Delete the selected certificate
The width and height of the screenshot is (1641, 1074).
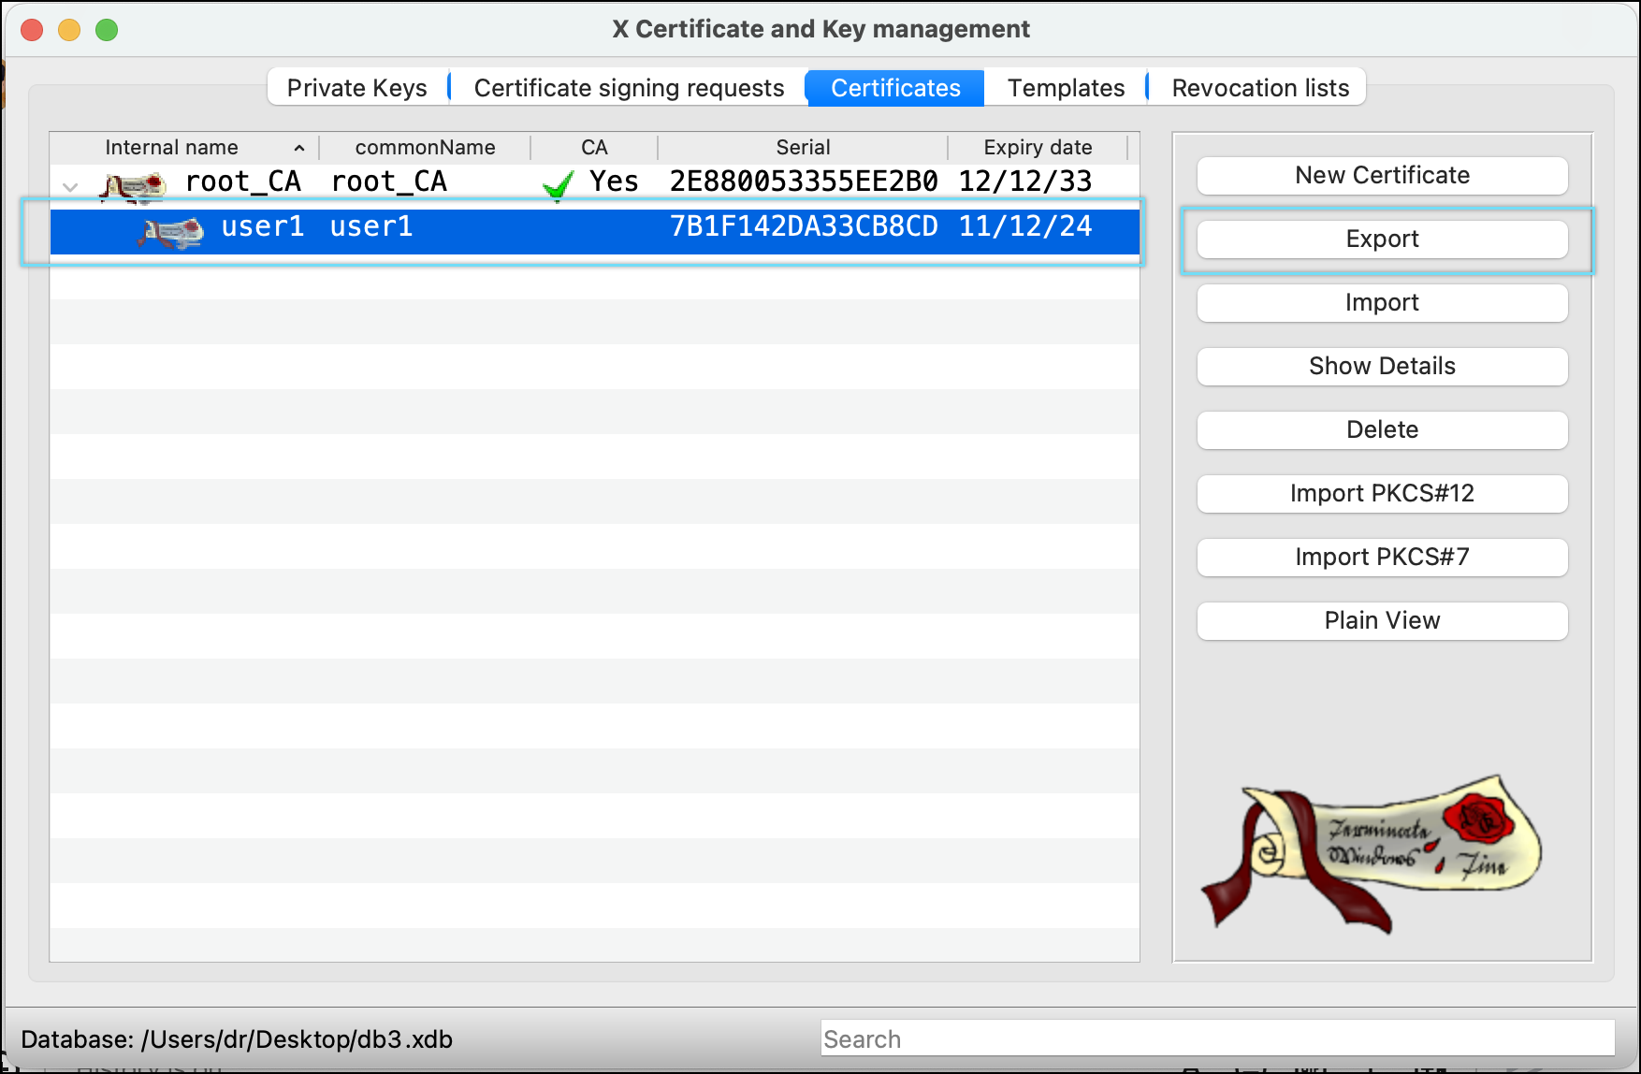[1382, 430]
